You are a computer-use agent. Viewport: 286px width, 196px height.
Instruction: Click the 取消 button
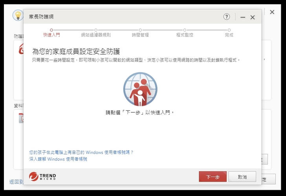(242, 176)
